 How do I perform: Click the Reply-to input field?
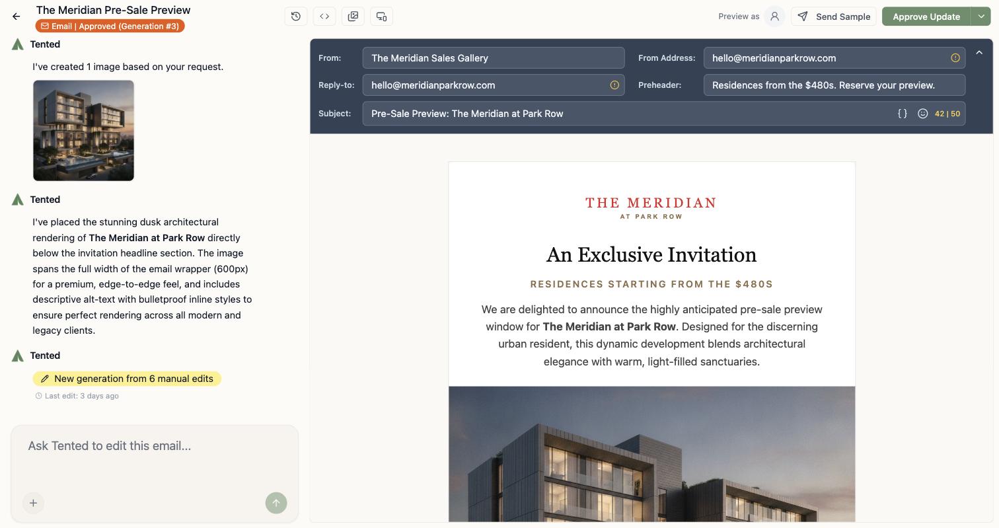coord(494,85)
